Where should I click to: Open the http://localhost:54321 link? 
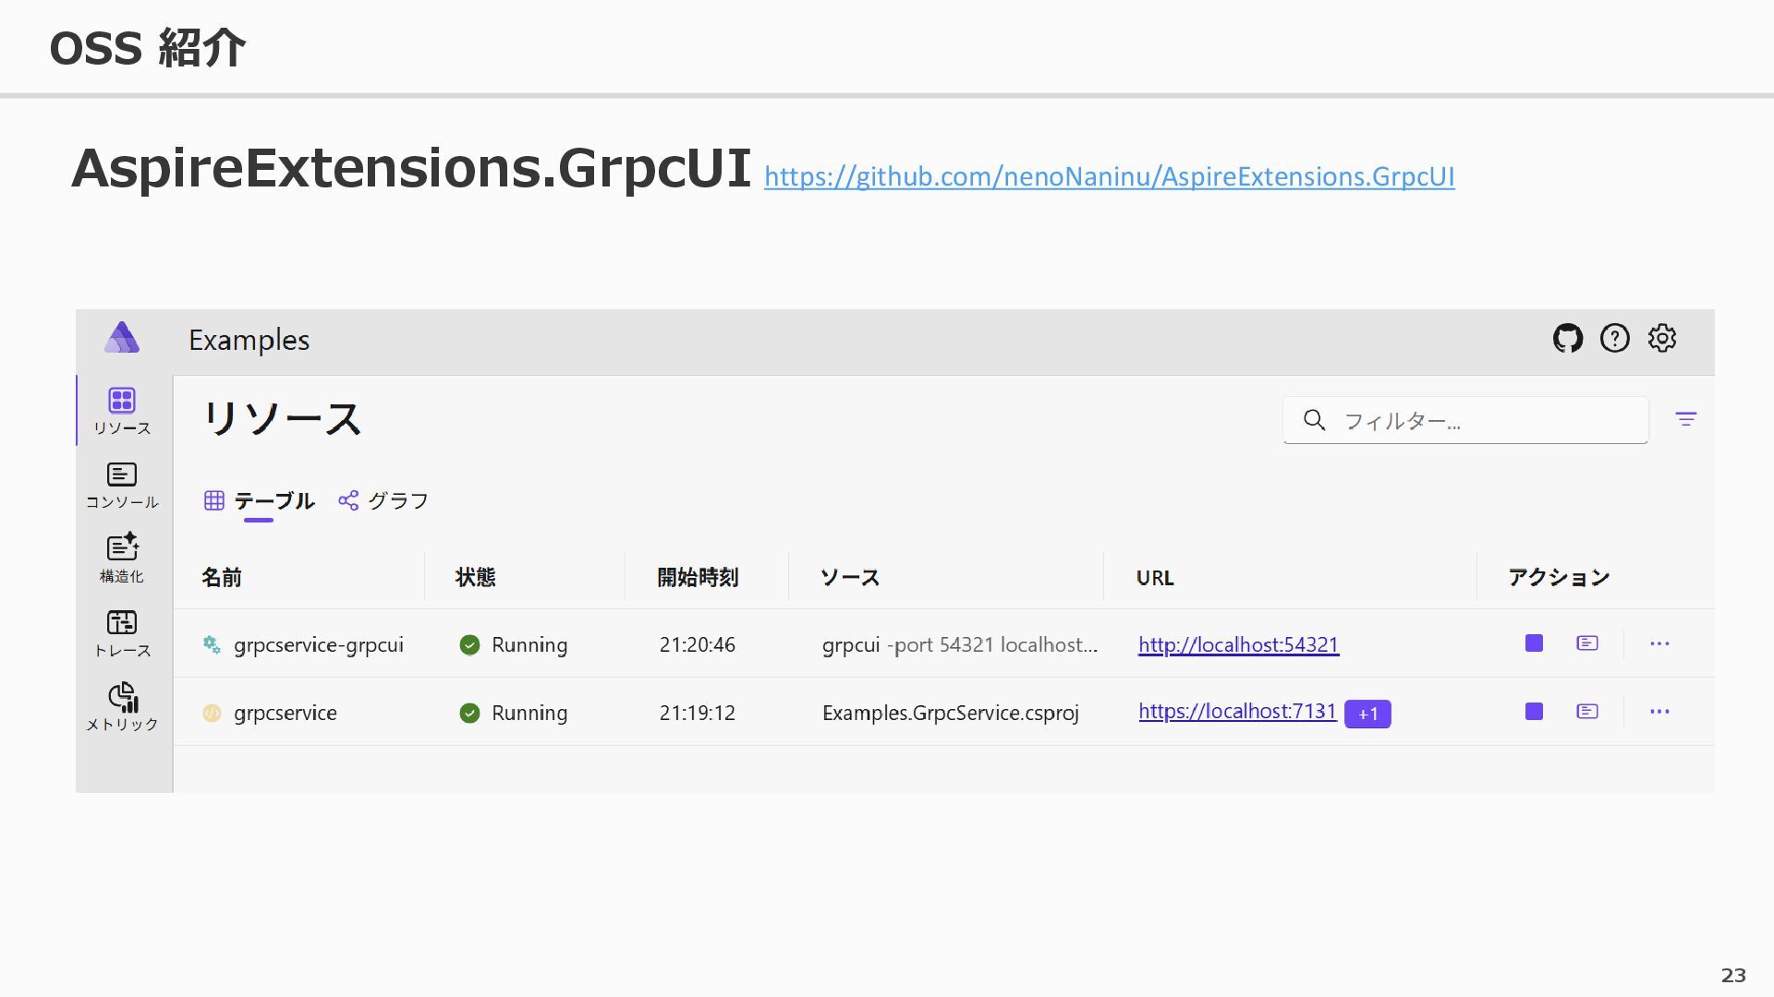click(x=1238, y=644)
